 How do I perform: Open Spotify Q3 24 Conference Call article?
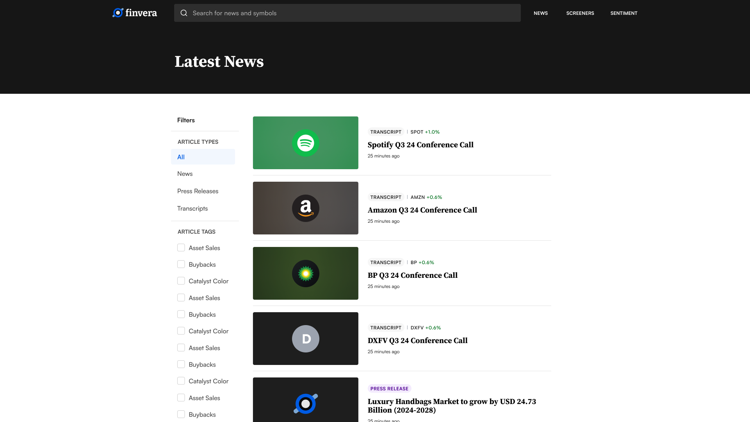(x=420, y=145)
